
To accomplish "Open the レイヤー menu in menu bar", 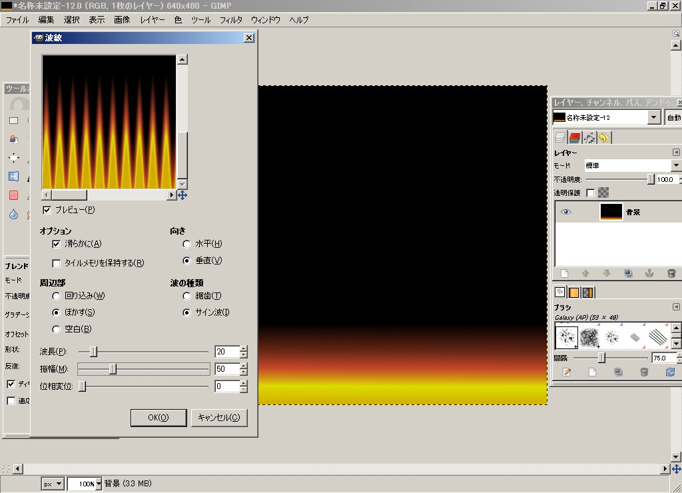I will (x=153, y=20).
